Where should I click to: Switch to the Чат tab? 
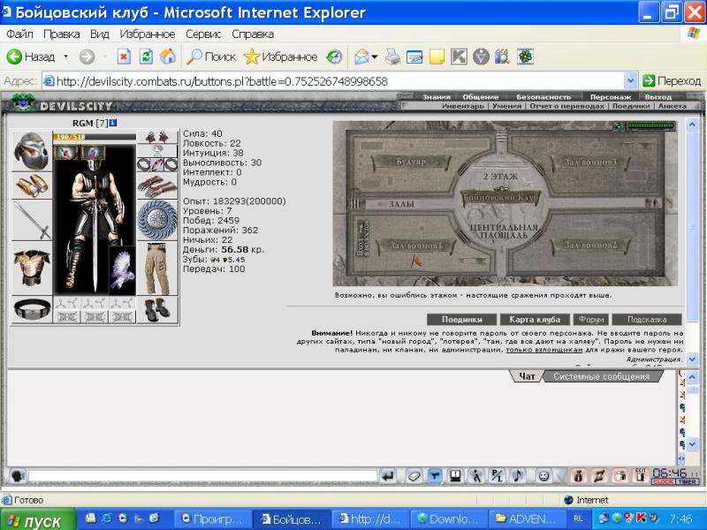point(527,376)
